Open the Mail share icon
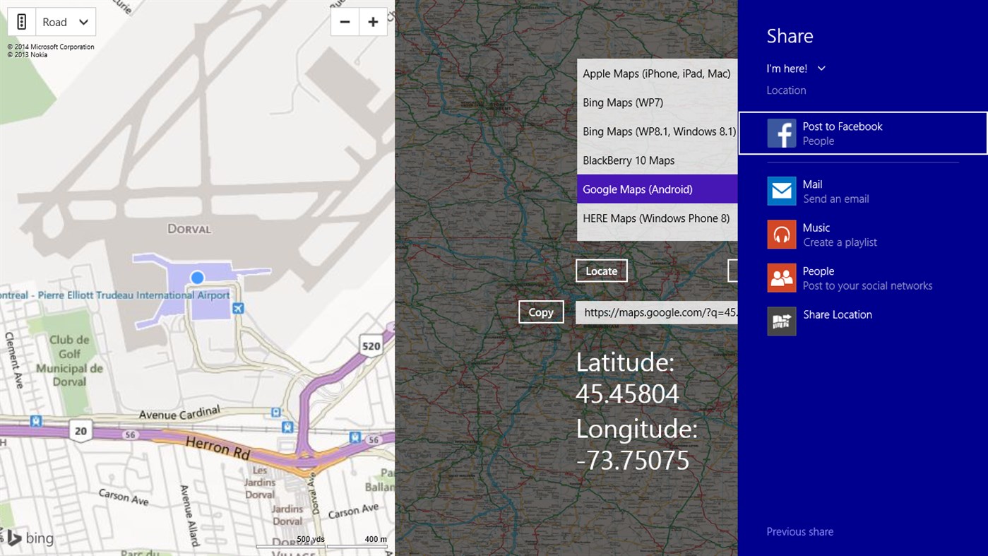Viewport: 988px width, 556px height. click(781, 191)
